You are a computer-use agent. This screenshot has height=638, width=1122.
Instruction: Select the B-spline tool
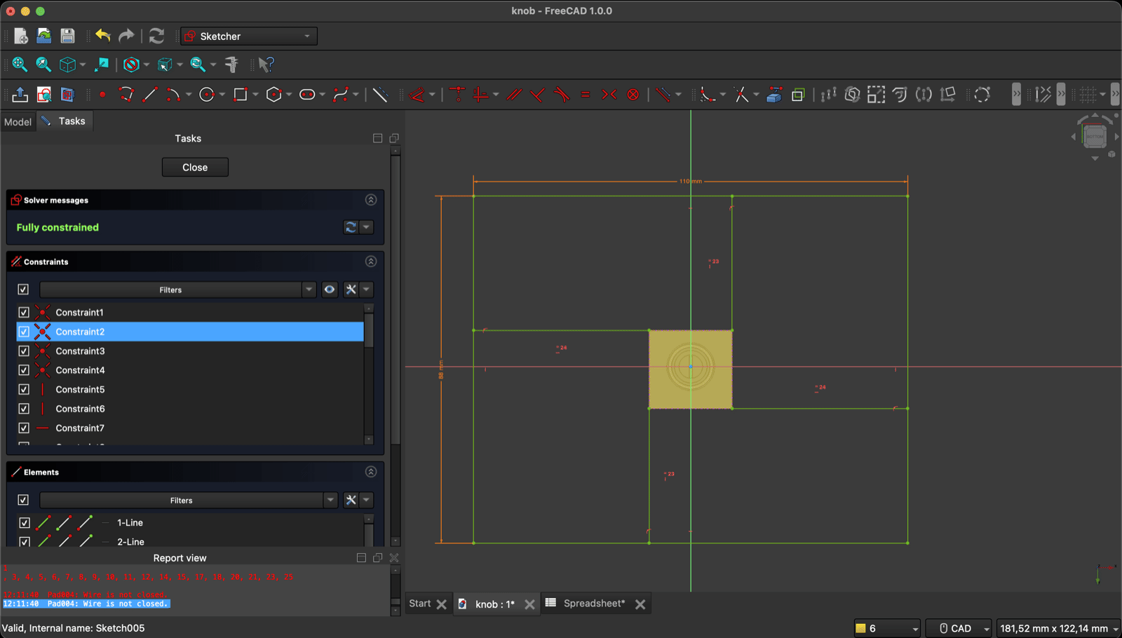pyautogui.click(x=341, y=95)
